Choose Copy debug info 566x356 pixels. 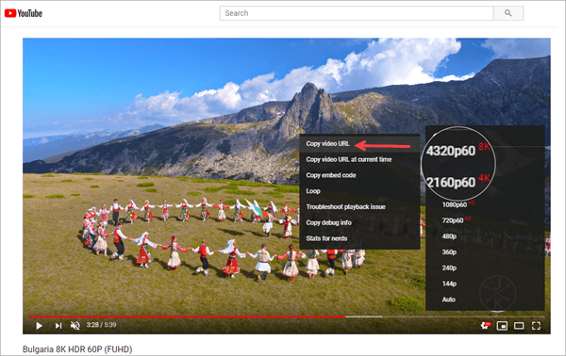pyautogui.click(x=359, y=222)
